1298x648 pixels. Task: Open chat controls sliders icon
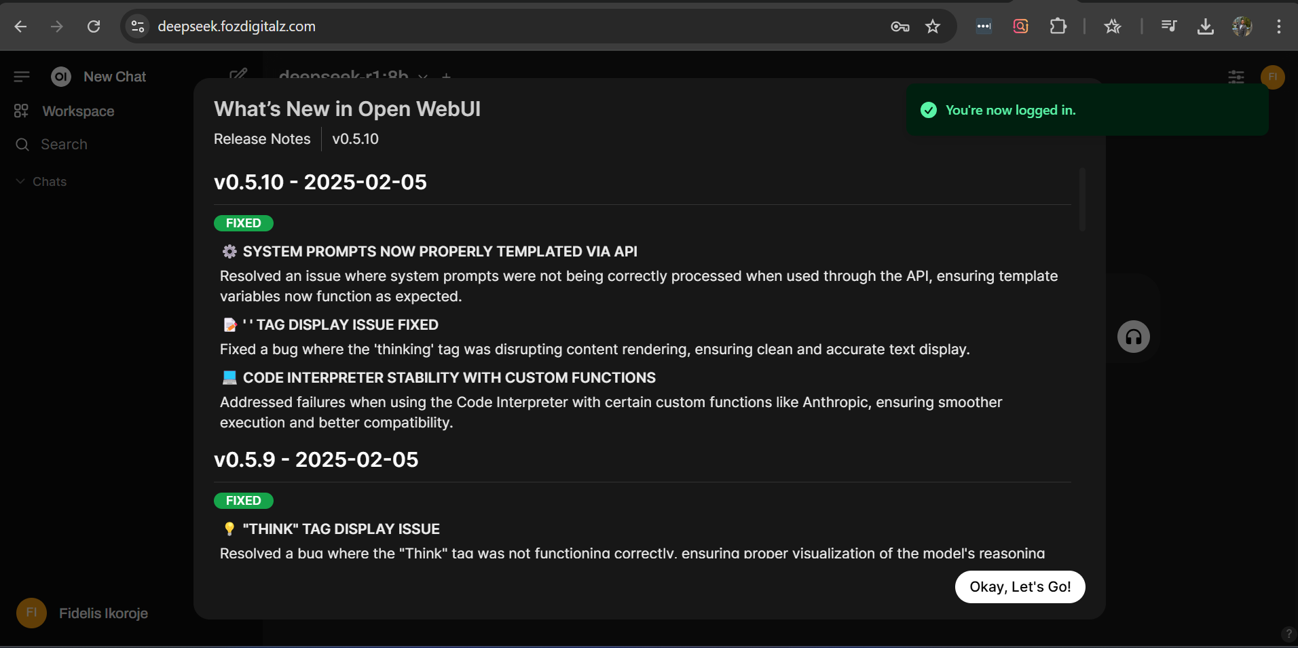(1236, 77)
